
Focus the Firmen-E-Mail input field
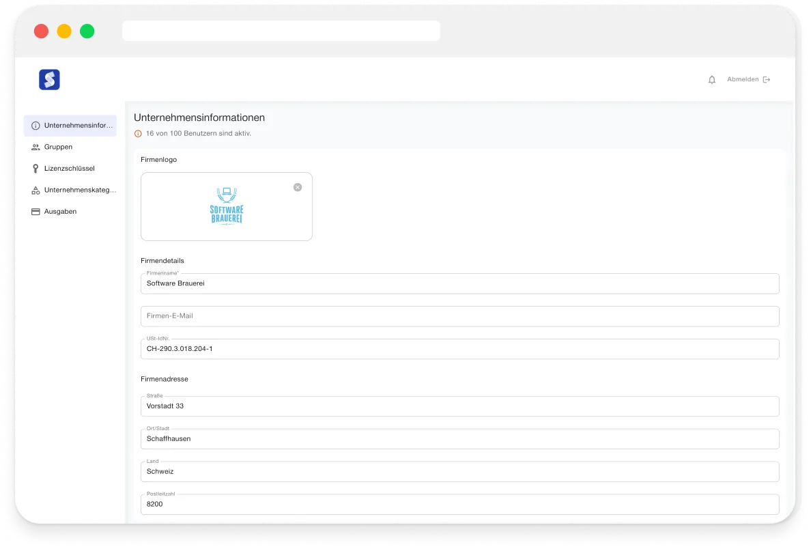click(459, 316)
